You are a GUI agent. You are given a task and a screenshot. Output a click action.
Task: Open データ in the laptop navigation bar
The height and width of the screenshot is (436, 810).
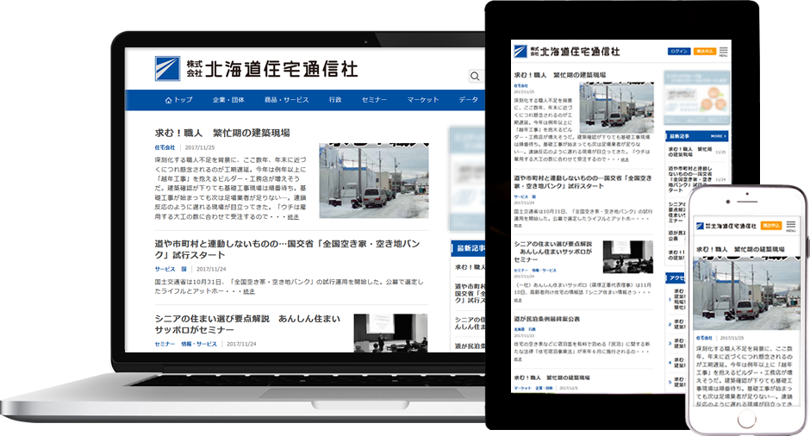tap(468, 100)
